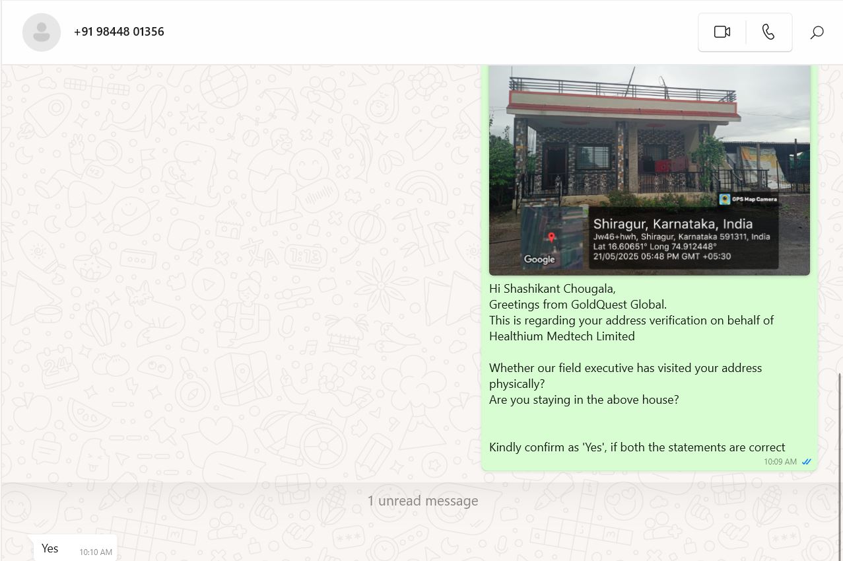Click 'Are you staying in the above house?'
Screen dimensions: 843x561
coord(584,400)
